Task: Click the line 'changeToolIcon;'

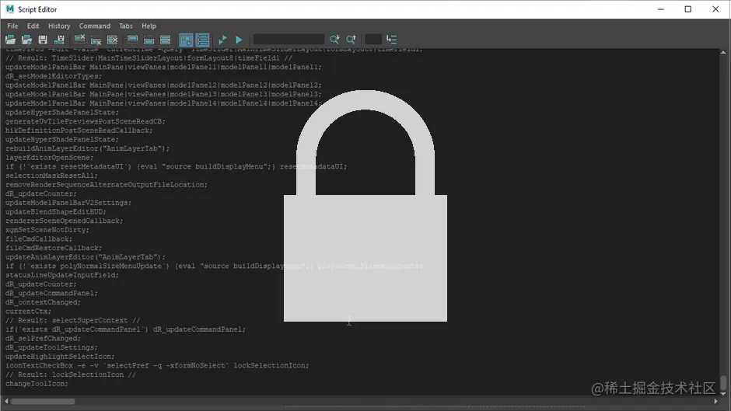Action: 37,384
